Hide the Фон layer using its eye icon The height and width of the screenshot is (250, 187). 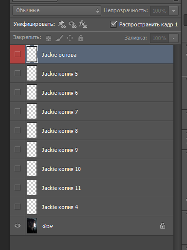click(18, 226)
